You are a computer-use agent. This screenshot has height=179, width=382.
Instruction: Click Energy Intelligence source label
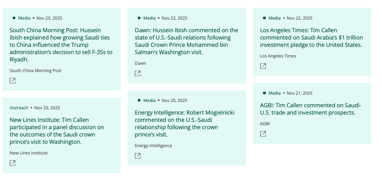click(153, 145)
